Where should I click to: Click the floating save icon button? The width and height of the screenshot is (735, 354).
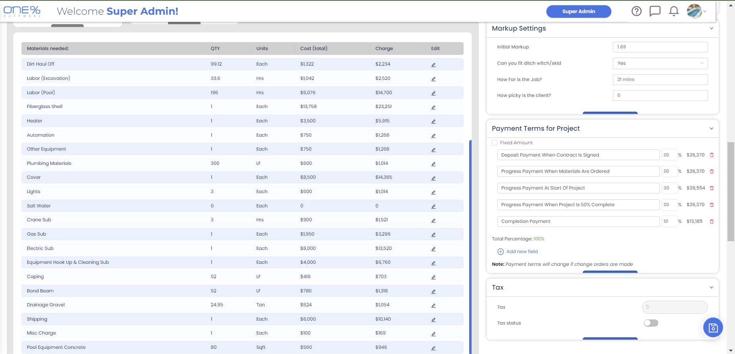click(713, 328)
